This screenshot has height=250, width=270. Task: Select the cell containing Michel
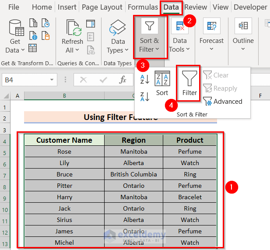pos(64,243)
